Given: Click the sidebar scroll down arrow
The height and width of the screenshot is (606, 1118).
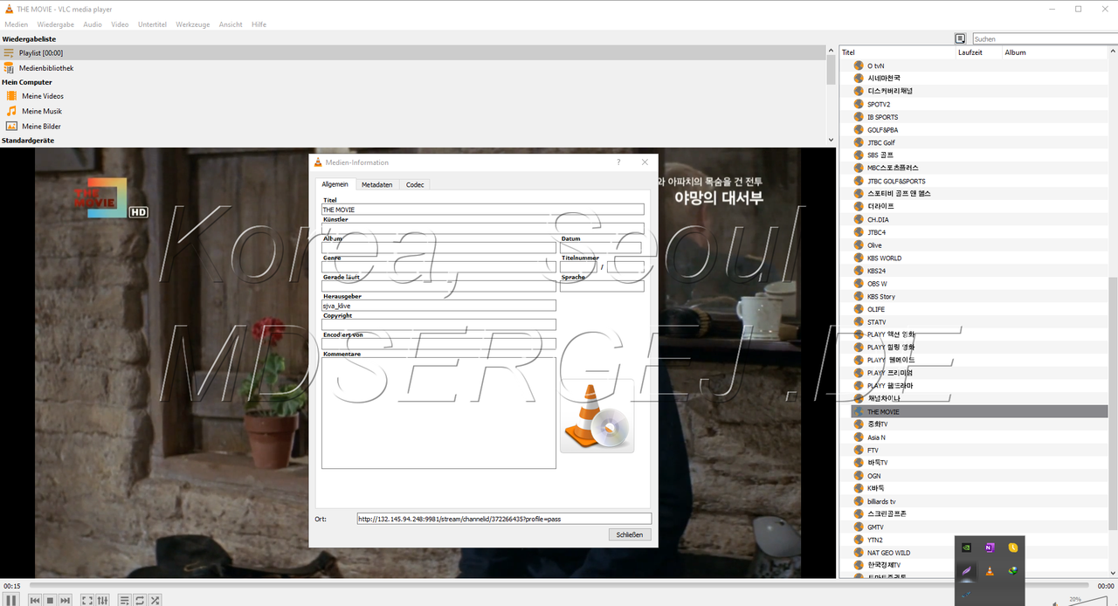Looking at the screenshot, I should click(831, 140).
